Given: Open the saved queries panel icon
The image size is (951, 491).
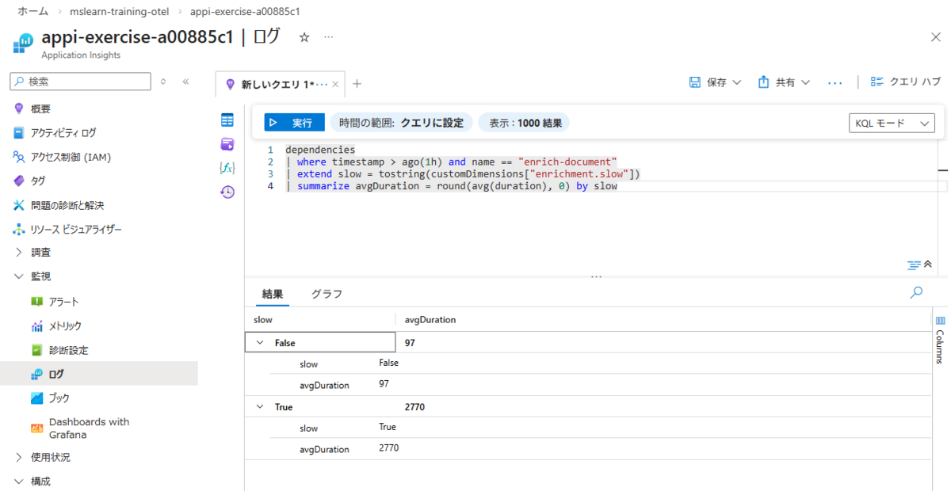Looking at the screenshot, I should [x=227, y=144].
